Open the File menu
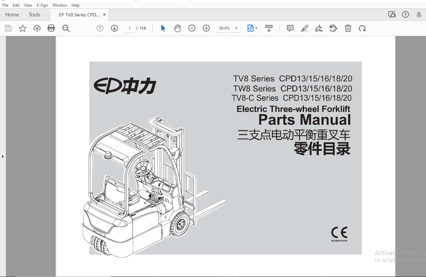 point(5,5)
